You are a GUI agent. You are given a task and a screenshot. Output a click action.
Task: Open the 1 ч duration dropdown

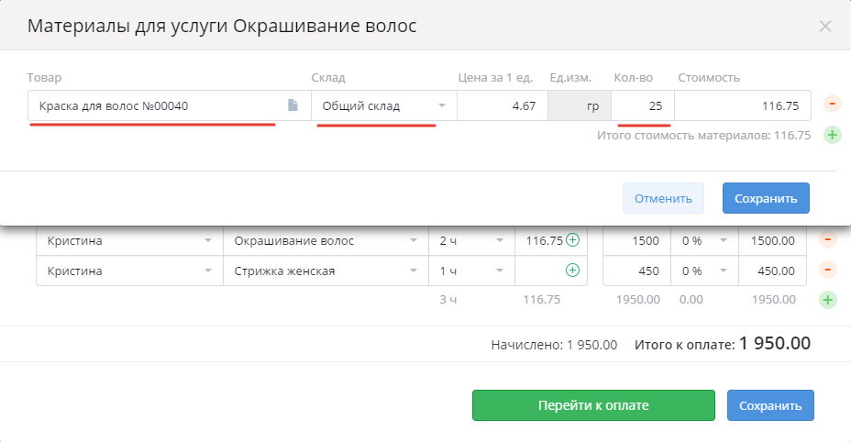coord(471,271)
